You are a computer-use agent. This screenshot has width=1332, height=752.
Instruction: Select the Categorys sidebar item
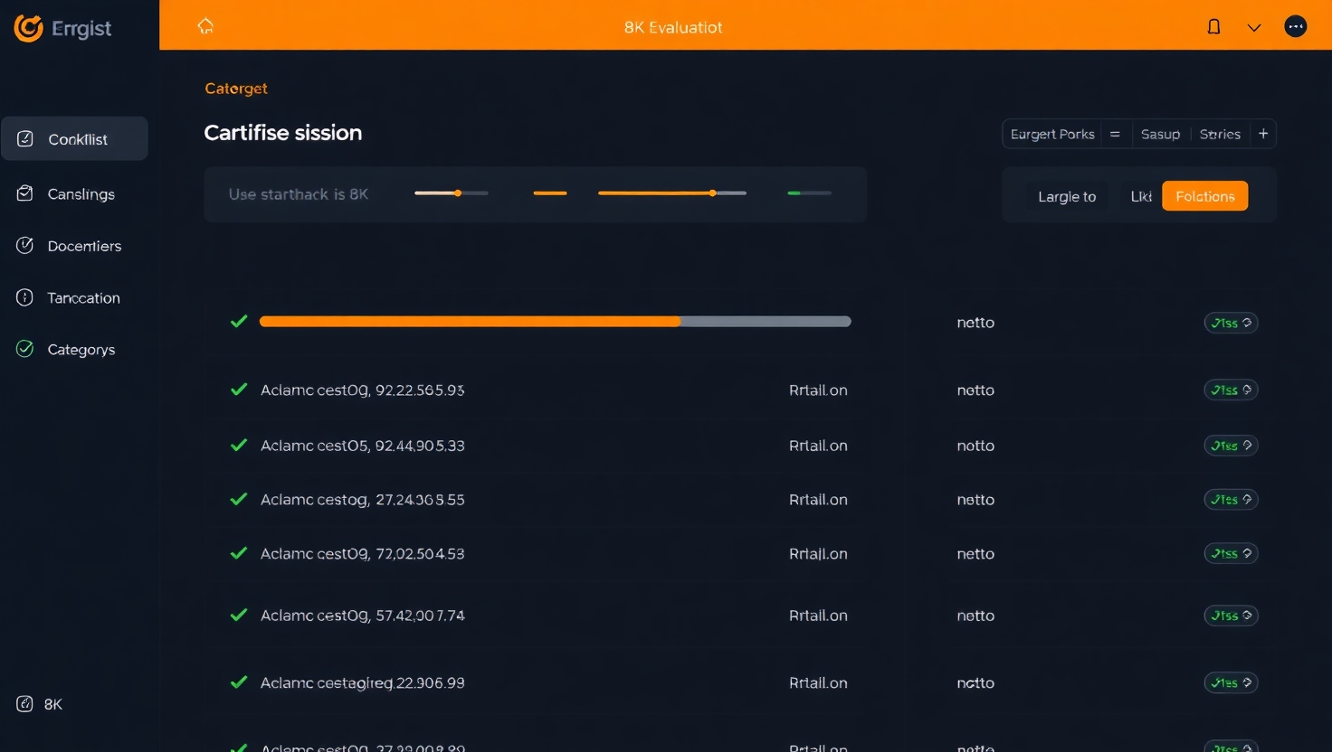pyautogui.click(x=81, y=350)
